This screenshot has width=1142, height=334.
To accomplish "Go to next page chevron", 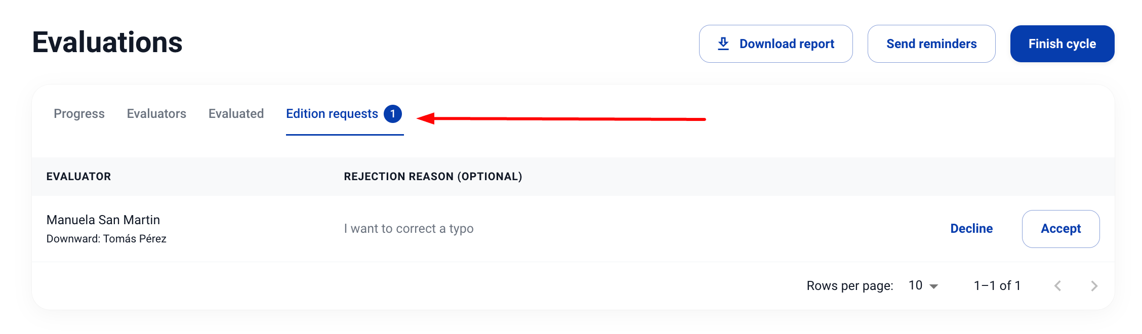I will (x=1094, y=286).
